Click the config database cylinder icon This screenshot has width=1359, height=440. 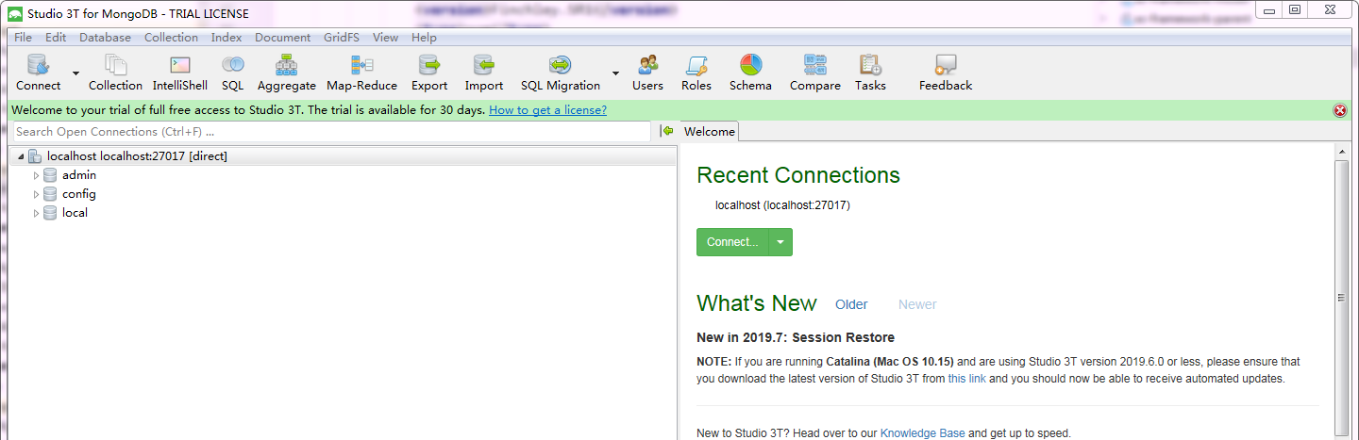click(51, 194)
